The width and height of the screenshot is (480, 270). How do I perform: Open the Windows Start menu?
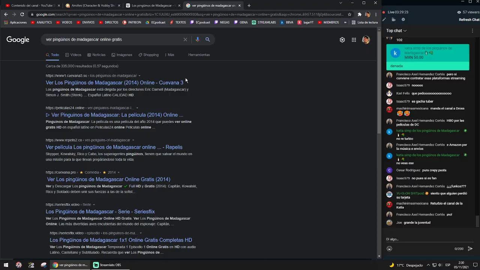click(x=6, y=265)
